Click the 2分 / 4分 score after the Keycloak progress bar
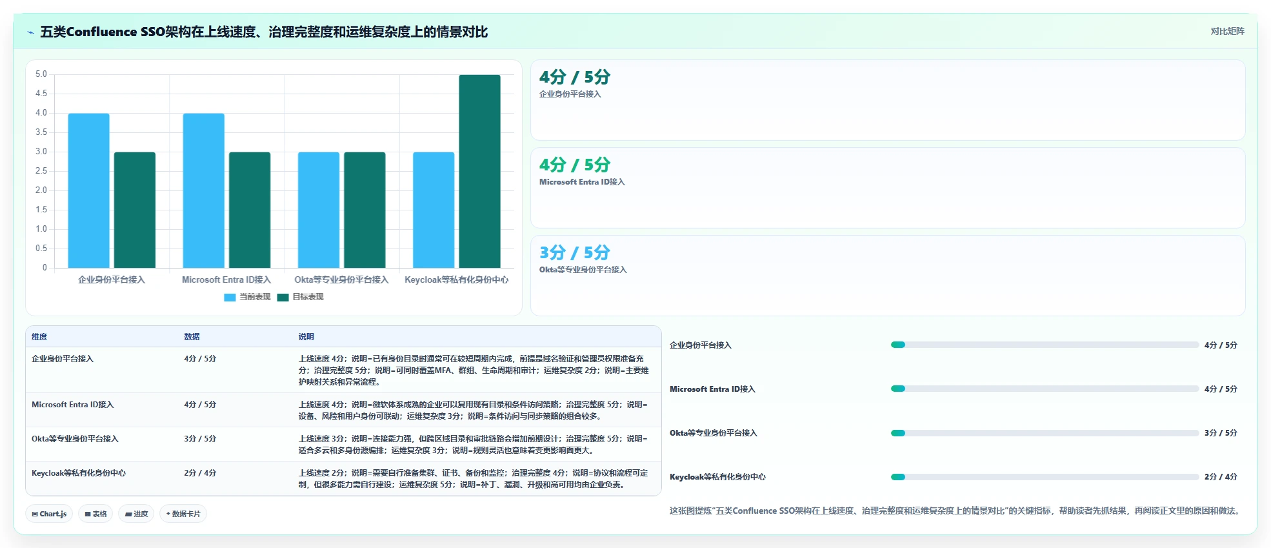 pos(1221,477)
